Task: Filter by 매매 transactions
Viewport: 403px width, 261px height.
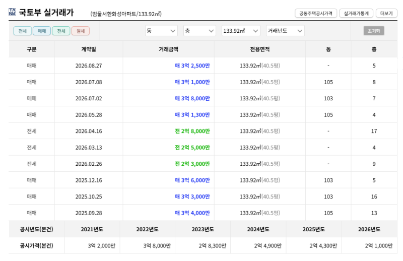Action: tap(42, 31)
